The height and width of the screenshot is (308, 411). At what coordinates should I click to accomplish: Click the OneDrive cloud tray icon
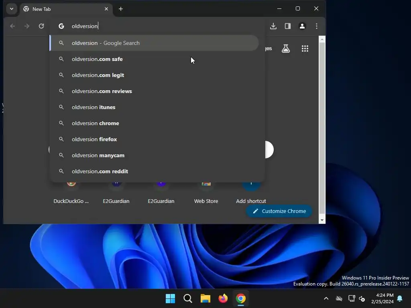339,298
